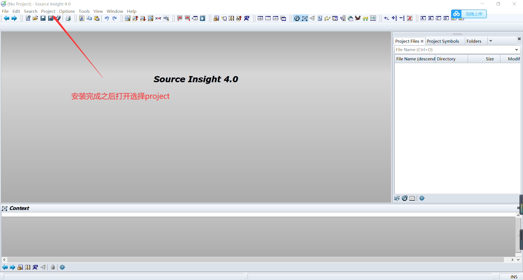The image size is (523, 280).
Task: Click the fx function-up navigation icon
Action: coord(239,18)
